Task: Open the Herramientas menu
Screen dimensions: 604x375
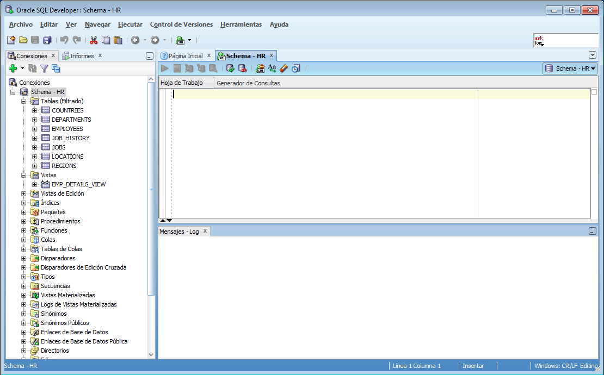Action: (x=241, y=24)
